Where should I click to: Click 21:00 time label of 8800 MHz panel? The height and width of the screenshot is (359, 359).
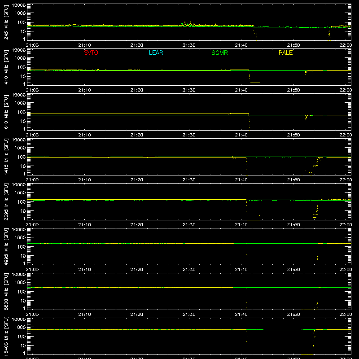coord(32,315)
